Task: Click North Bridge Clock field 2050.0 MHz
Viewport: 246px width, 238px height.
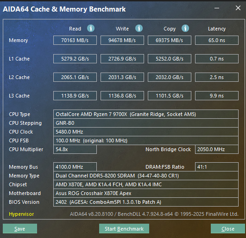Action: click(x=217, y=149)
